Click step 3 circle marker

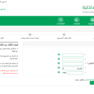click(x=30, y=35)
